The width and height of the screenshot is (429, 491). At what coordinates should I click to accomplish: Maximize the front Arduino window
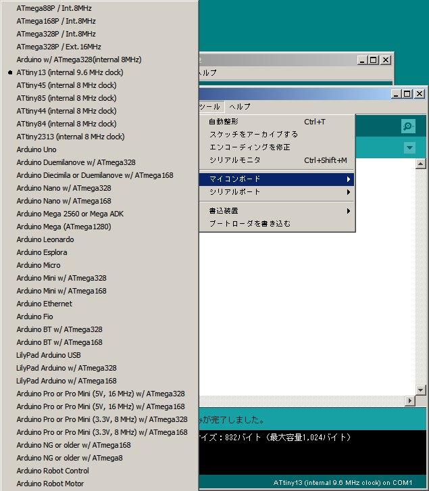[407, 93]
